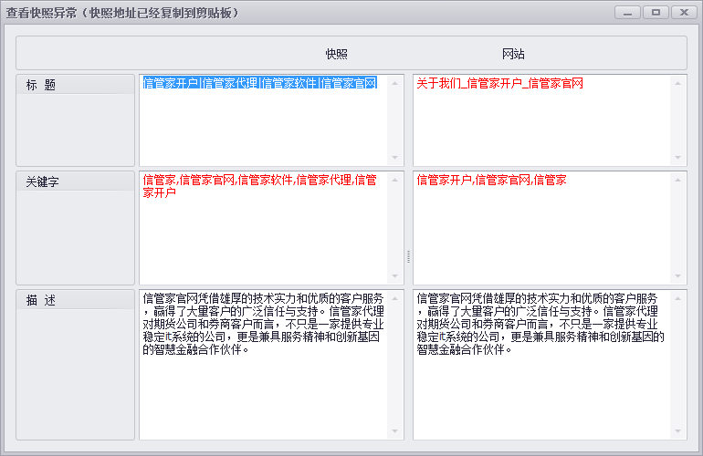Click scroll up arrow in website 标题 box
Image resolution: width=703 pixels, height=456 pixels.
tap(677, 83)
